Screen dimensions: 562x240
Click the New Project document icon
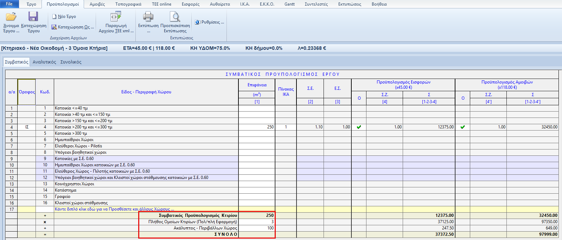pyautogui.click(x=54, y=16)
